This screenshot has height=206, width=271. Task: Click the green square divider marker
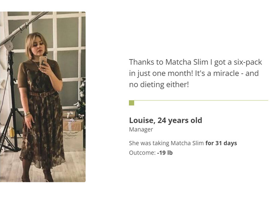(x=132, y=103)
